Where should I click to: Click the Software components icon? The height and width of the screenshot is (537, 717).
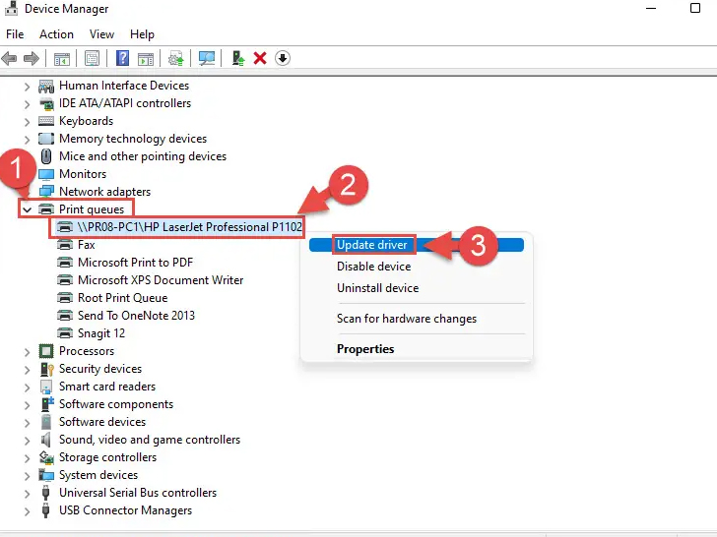coord(47,404)
